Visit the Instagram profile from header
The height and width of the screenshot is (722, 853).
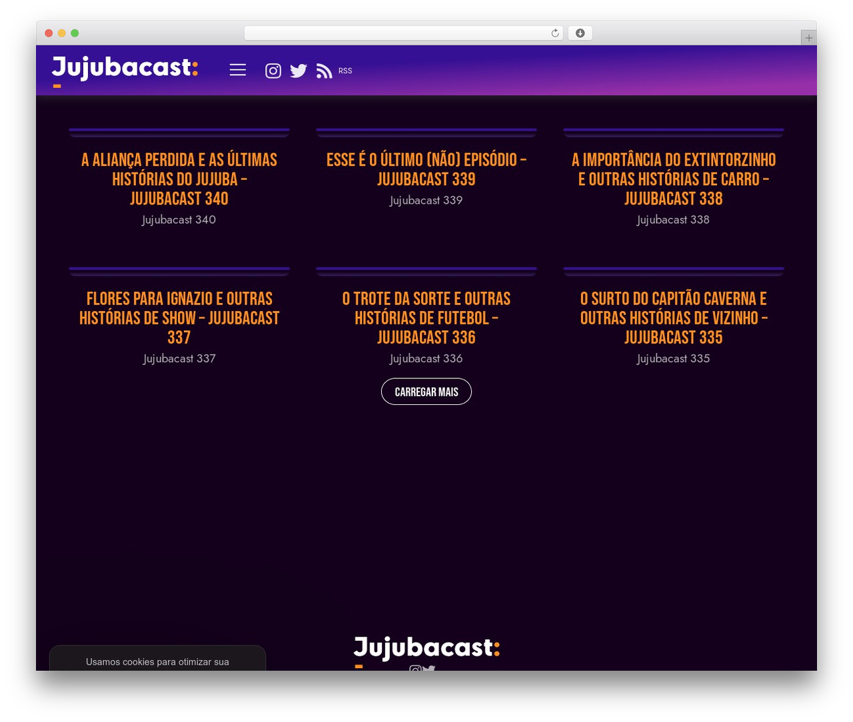tap(273, 71)
